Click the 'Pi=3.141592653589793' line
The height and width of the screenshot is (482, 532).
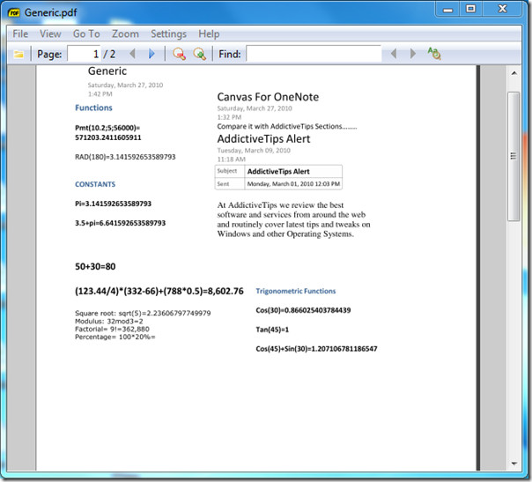(113, 204)
